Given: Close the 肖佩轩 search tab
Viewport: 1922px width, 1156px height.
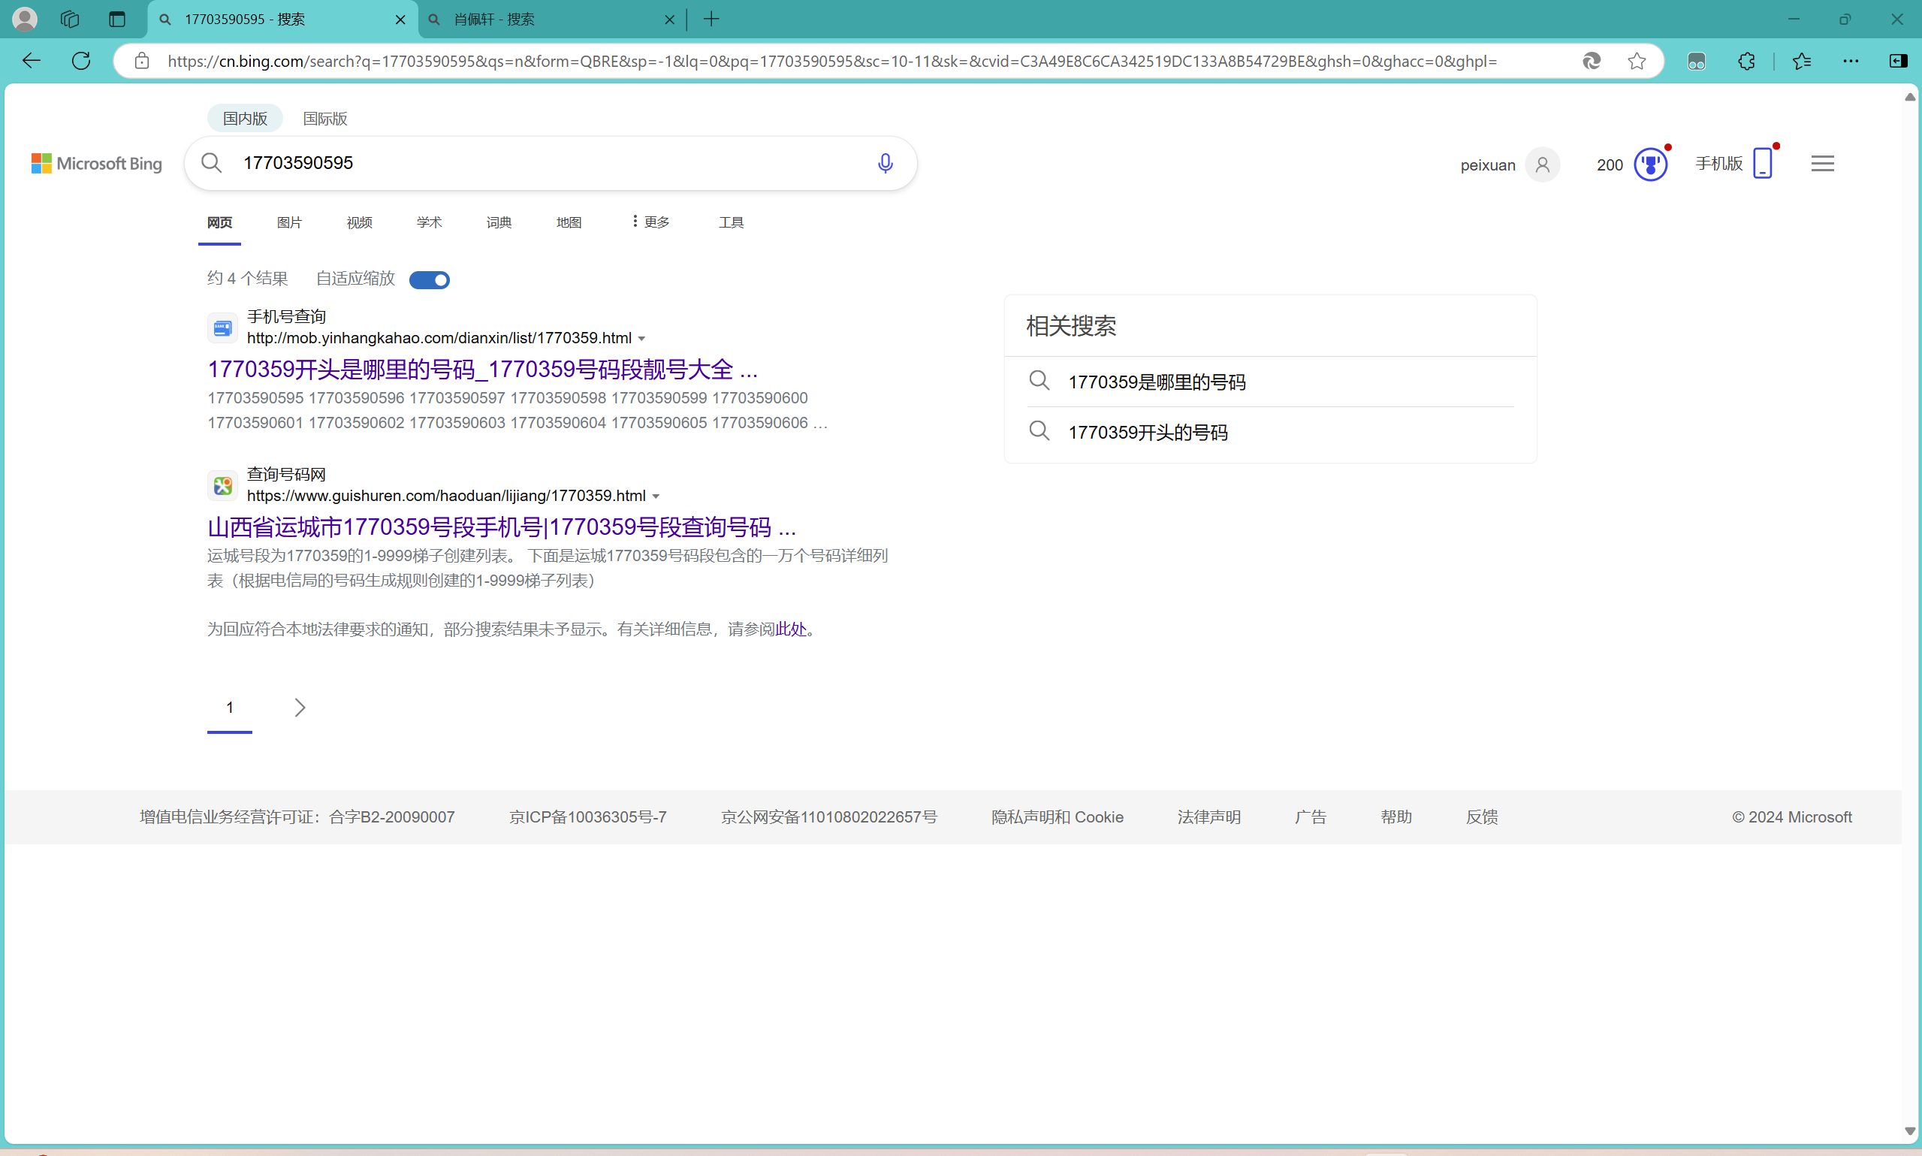Looking at the screenshot, I should pyautogui.click(x=669, y=20).
